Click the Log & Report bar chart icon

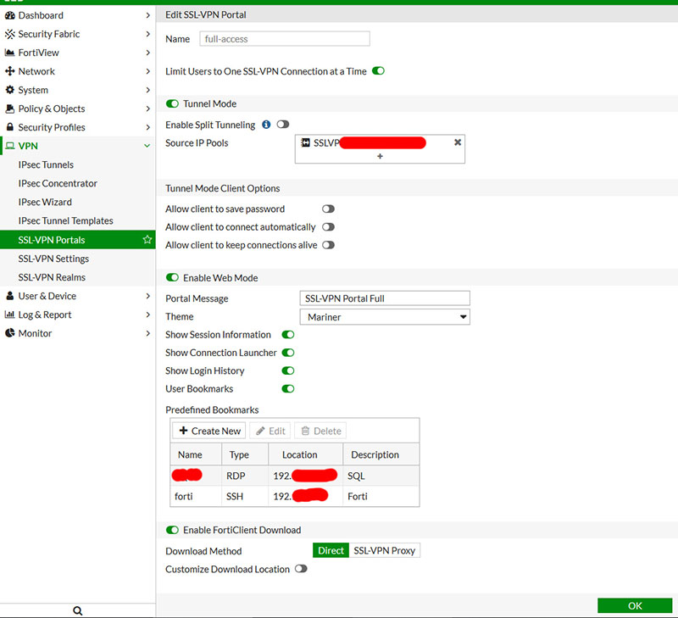click(9, 315)
